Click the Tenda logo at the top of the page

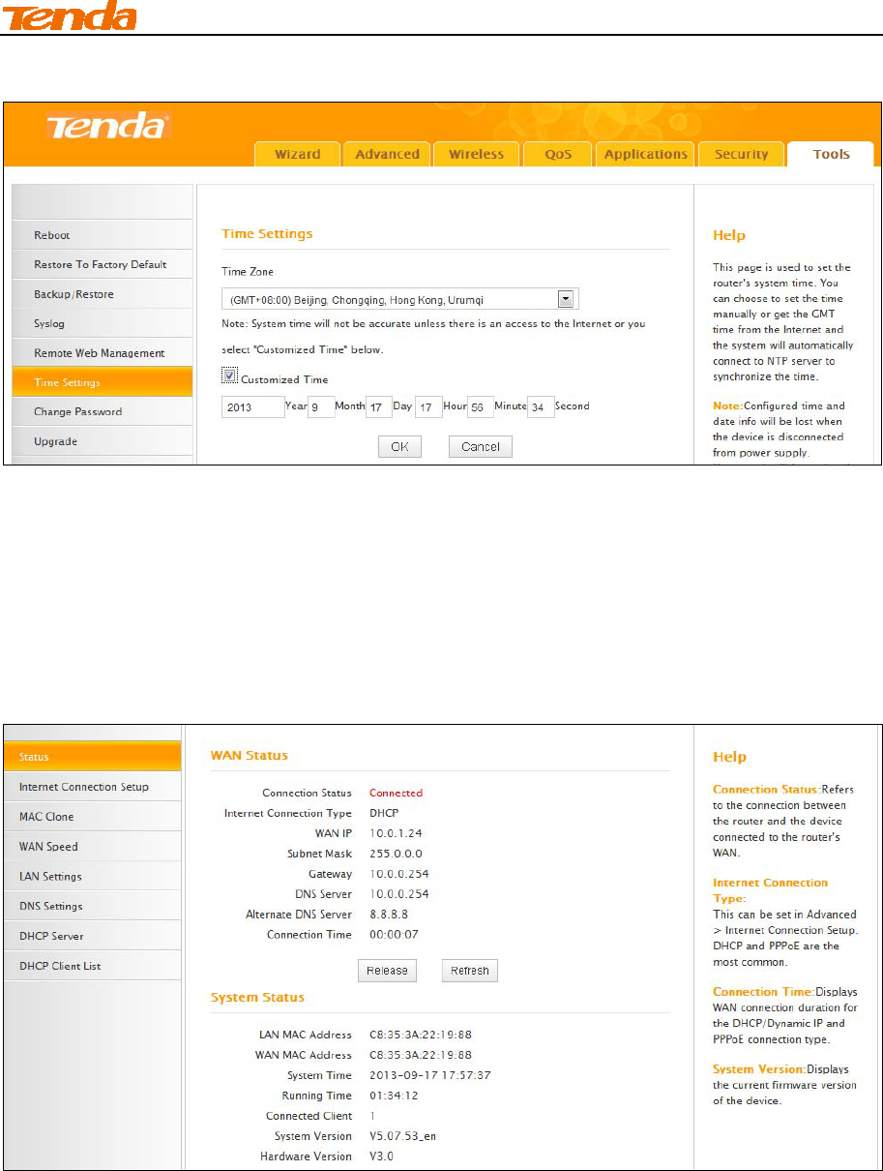click(x=68, y=15)
